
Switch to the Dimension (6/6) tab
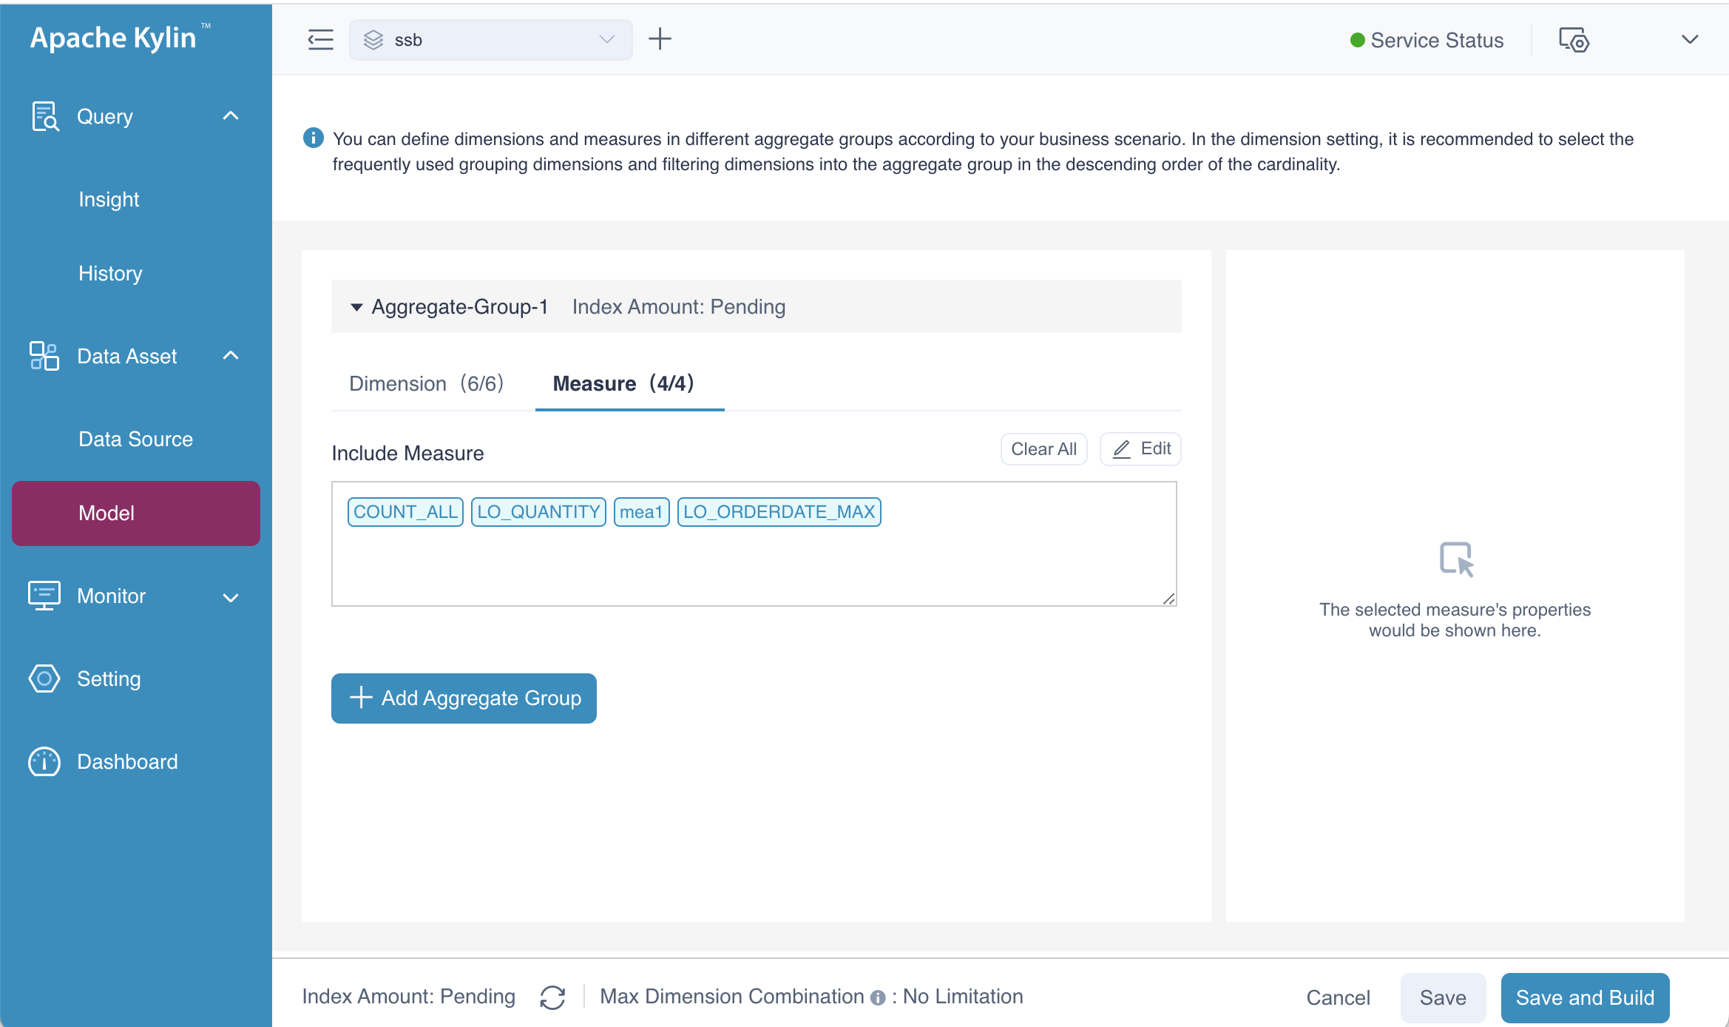click(425, 384)
